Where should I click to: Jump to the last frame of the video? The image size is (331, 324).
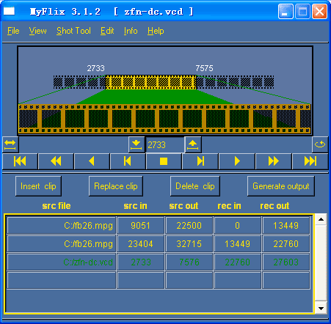coord(310,161)
